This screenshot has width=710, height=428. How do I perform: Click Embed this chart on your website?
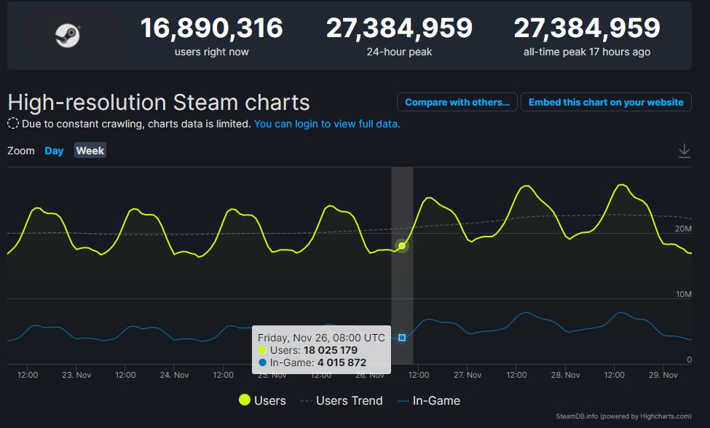click(x=606, y=102)
